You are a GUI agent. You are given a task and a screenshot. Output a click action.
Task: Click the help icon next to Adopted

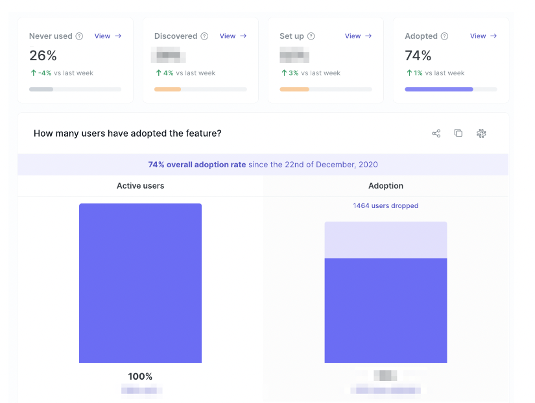click(444, 36)
